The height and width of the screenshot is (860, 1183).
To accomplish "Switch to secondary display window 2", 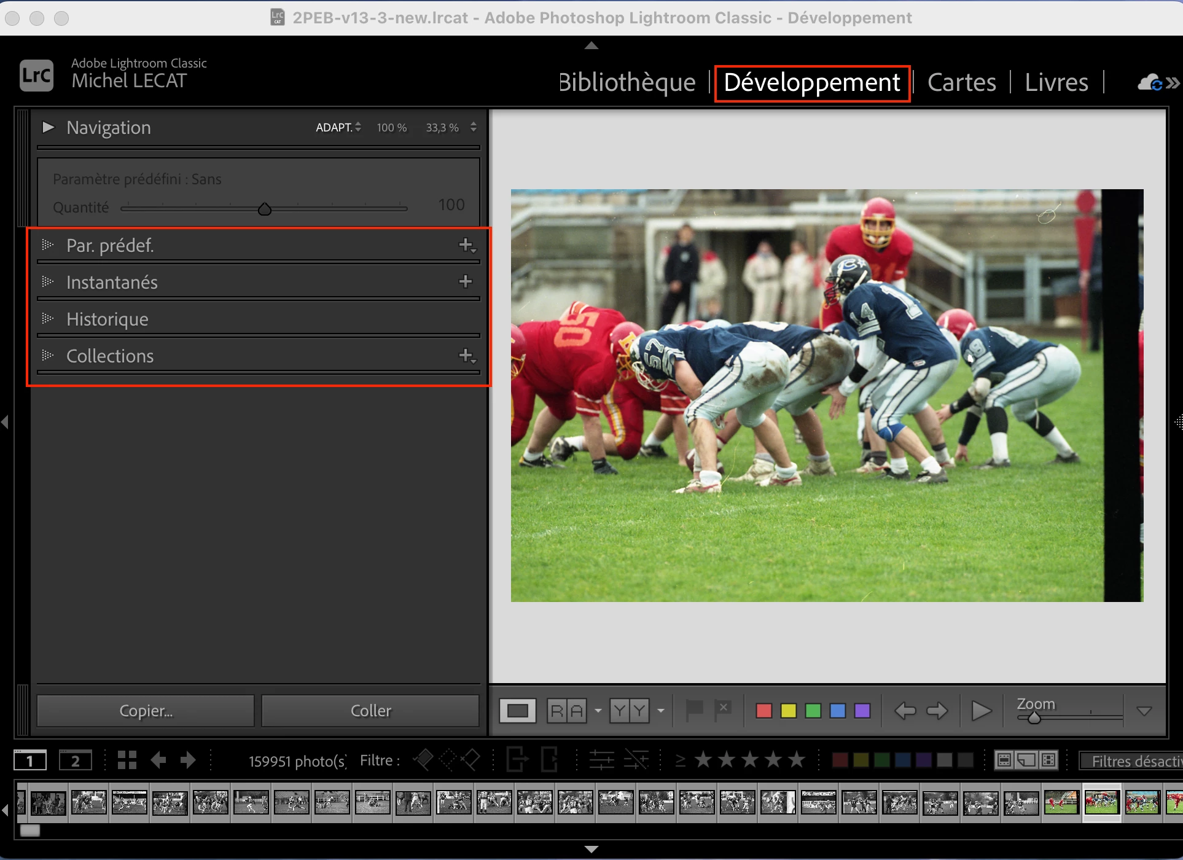I will [x=75, y=760].
